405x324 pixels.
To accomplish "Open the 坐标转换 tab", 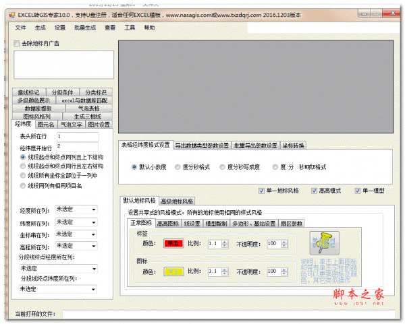I will (x=293, y=145).
